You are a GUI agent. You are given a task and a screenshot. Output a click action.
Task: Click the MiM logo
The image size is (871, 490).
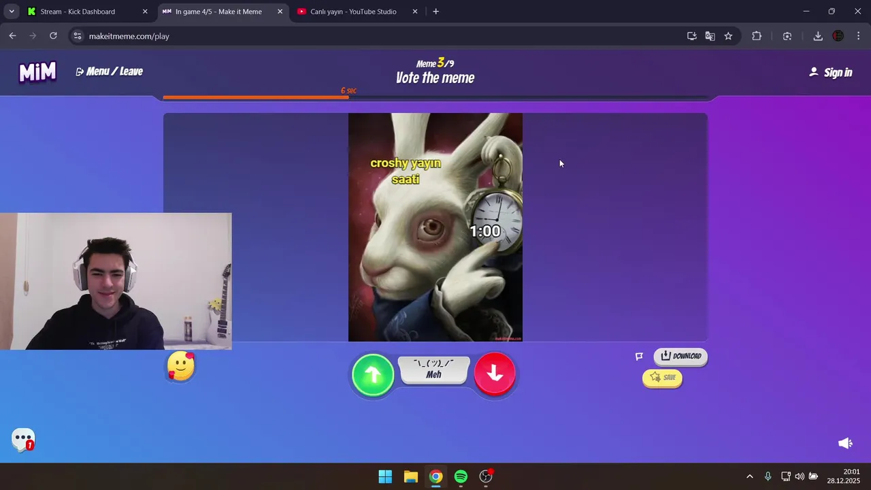pos(37,71)
